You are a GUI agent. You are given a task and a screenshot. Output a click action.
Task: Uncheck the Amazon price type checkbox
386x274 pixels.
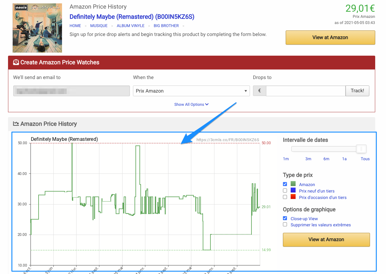click(285, 184)
